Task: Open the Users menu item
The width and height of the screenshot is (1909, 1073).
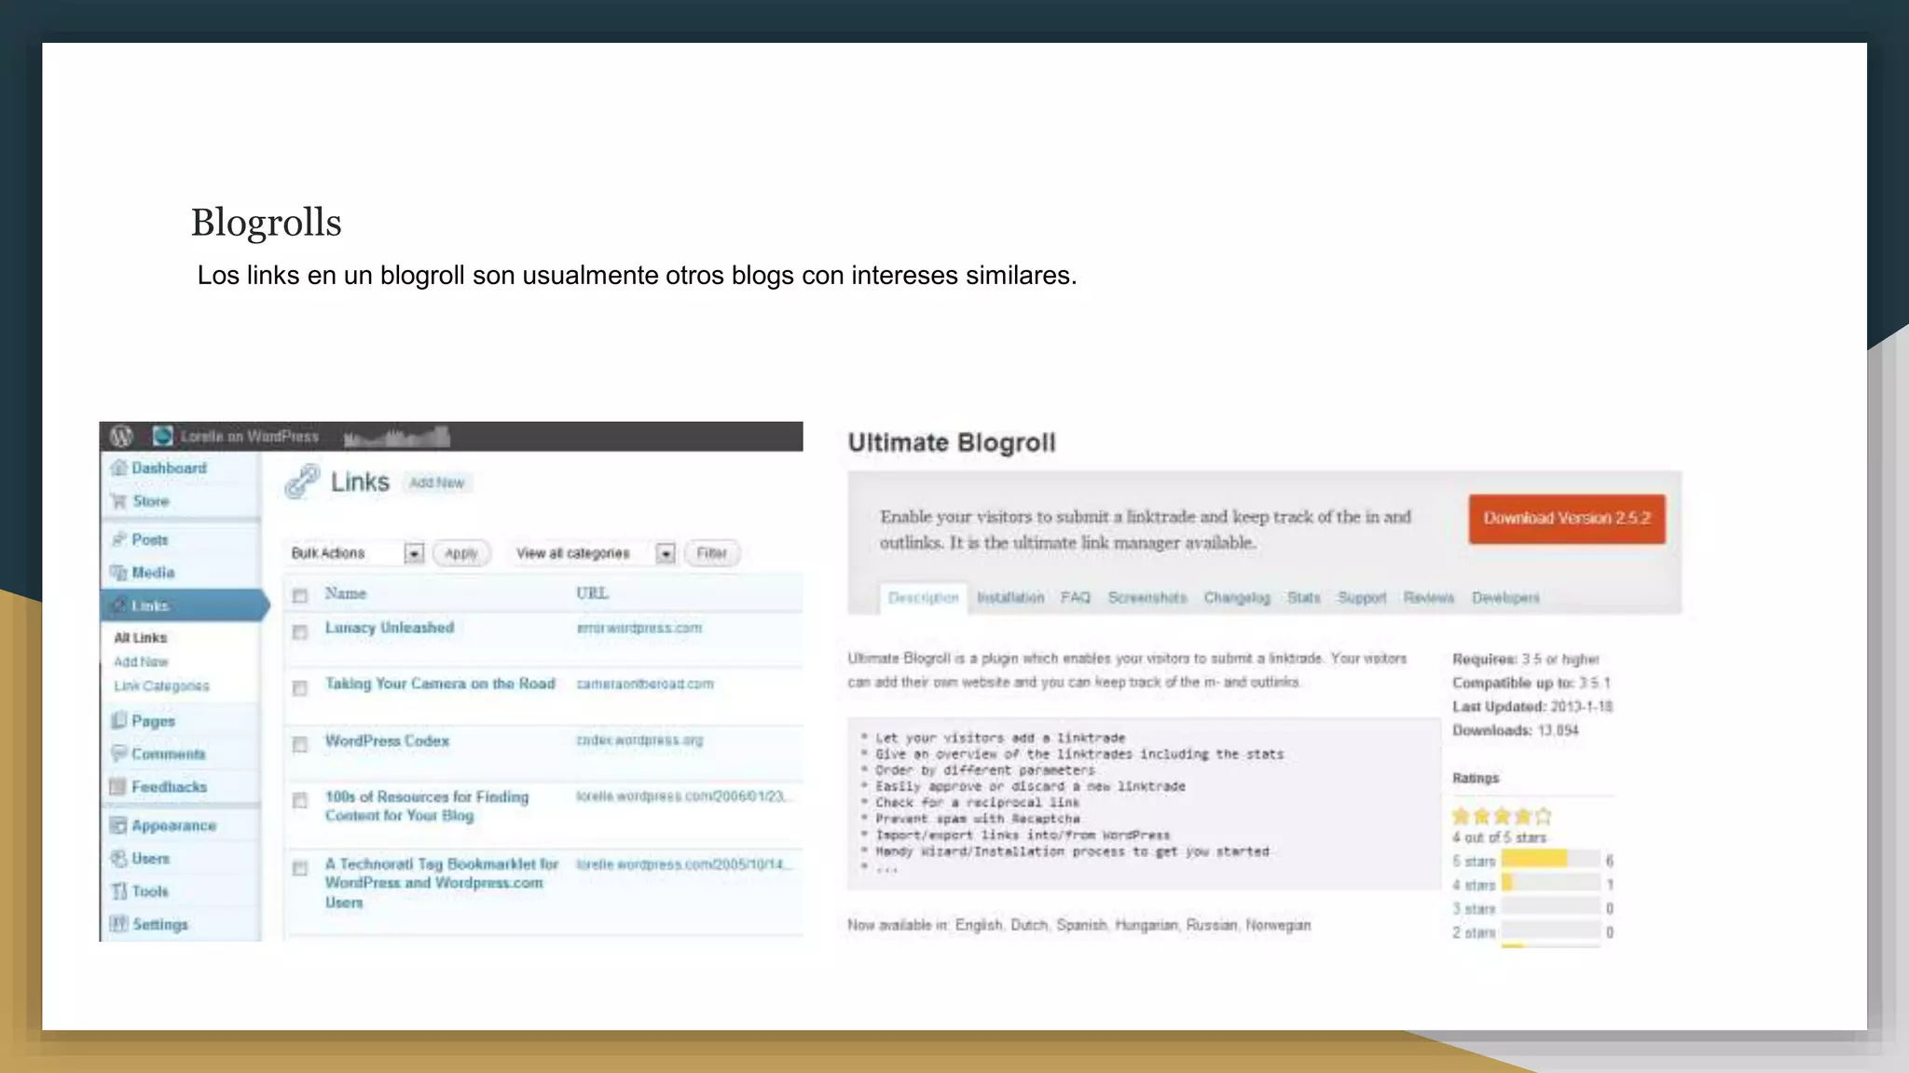Action: pos(151,858)
